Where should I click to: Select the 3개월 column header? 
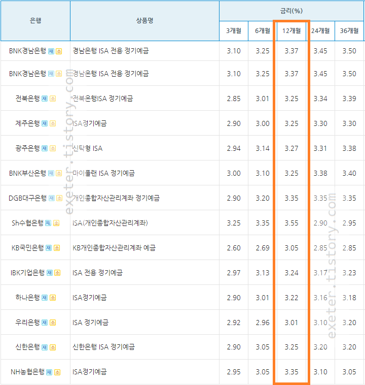tap(234, 31)
